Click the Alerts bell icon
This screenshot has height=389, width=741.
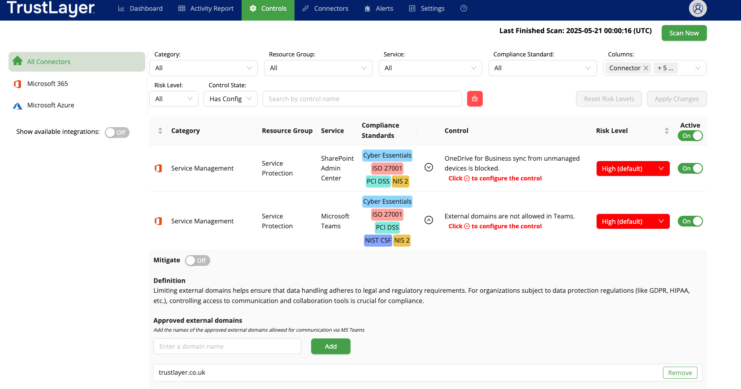point(367,9)
